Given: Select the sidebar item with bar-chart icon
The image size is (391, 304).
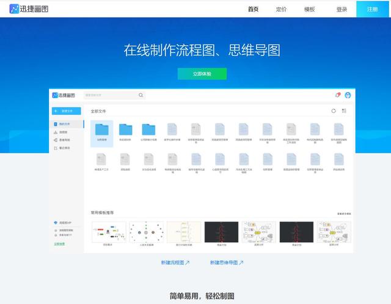Looking at the screenshot, I should pos(60,132).
